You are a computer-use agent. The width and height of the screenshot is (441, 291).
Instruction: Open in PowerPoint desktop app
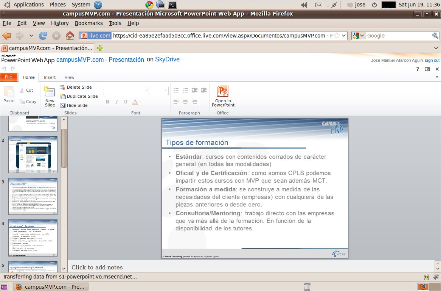[x=223, y=96]
